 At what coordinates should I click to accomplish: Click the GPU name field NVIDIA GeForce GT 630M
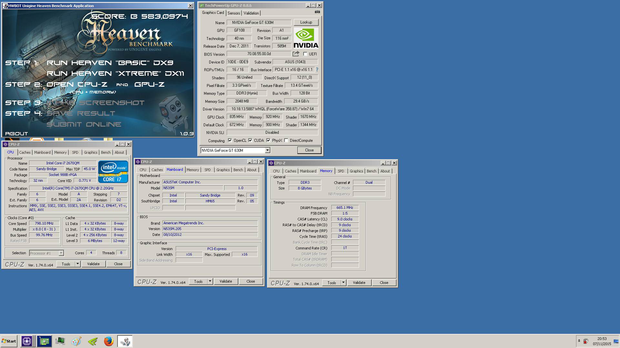pyautogui.click(x=259, y=23)
